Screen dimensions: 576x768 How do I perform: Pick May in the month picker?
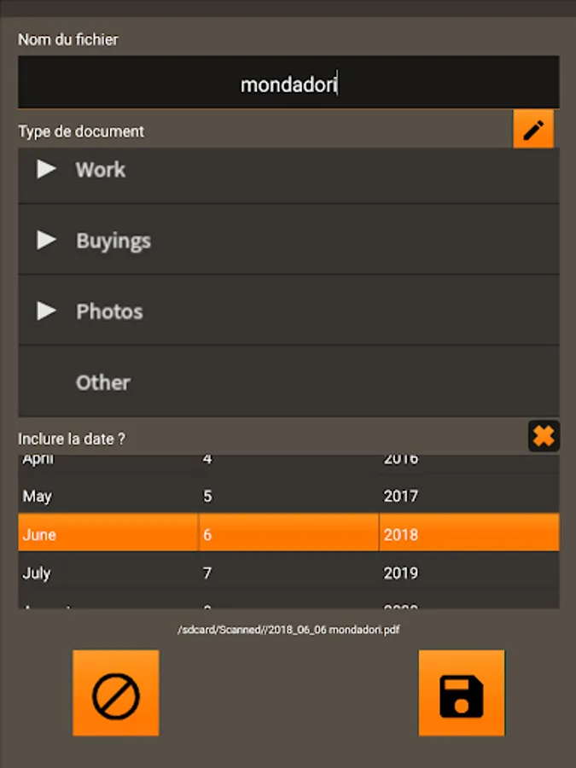pos(38,496)
